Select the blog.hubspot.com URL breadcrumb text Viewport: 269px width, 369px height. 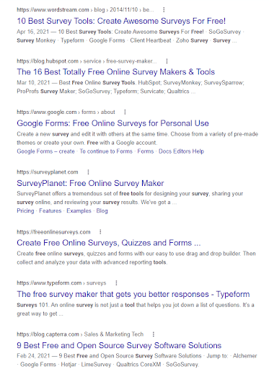pyautogui.click(x=87, y=61)
